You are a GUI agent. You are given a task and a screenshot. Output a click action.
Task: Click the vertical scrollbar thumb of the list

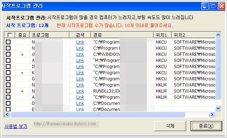coord(218,68)
